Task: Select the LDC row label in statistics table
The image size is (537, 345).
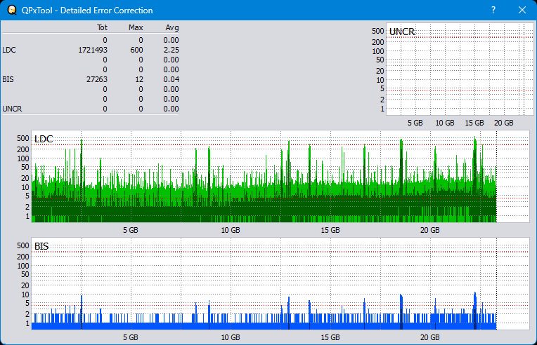Action: (9, 50)
